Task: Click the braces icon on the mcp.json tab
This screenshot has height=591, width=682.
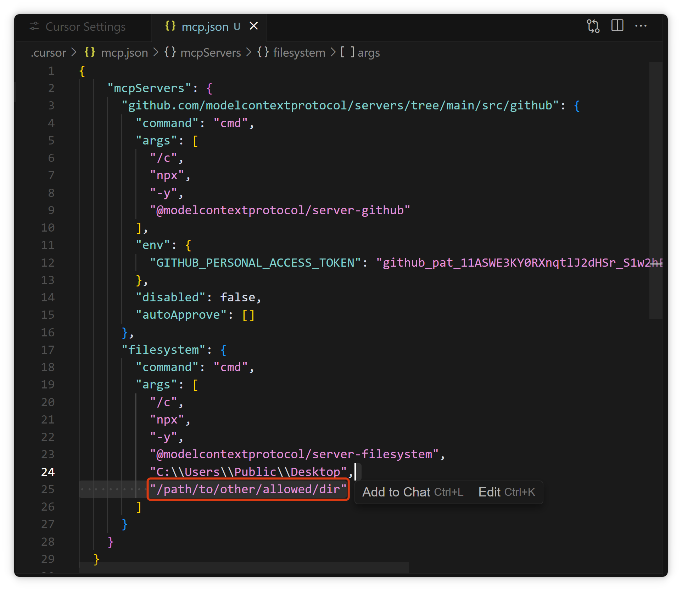Action: point(170,26)
